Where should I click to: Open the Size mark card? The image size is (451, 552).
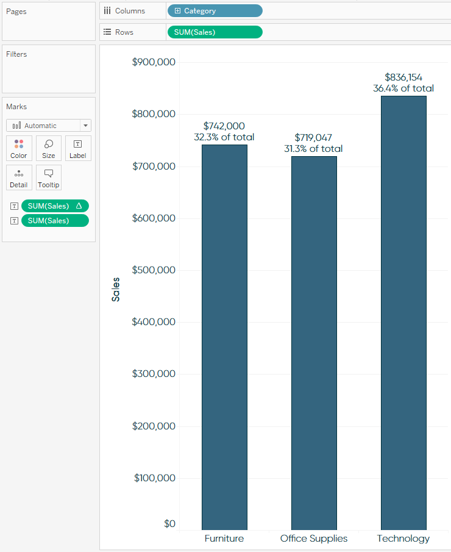click(49, 148)
